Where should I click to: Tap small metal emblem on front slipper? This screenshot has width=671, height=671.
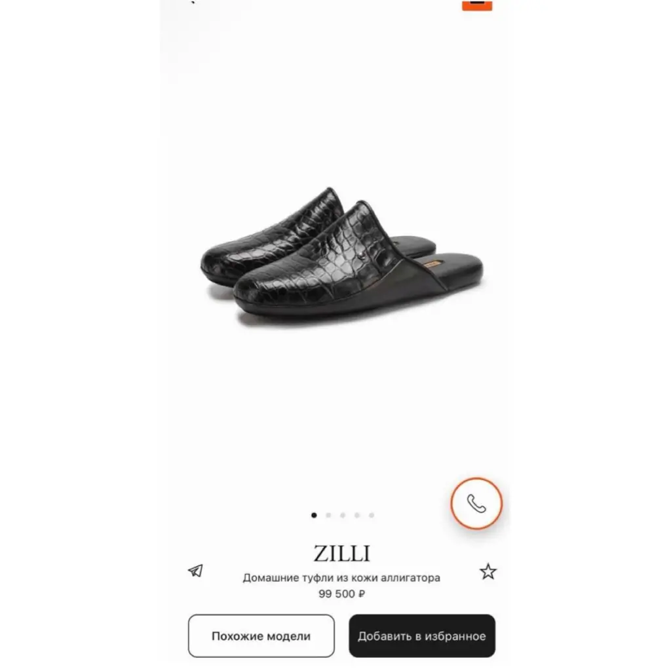[x=362, y=256]
